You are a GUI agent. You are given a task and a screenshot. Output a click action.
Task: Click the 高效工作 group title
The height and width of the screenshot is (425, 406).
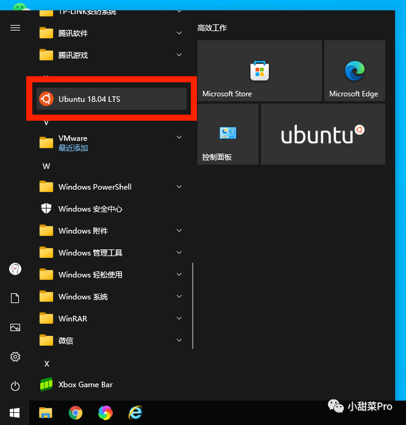pos(212,28)
